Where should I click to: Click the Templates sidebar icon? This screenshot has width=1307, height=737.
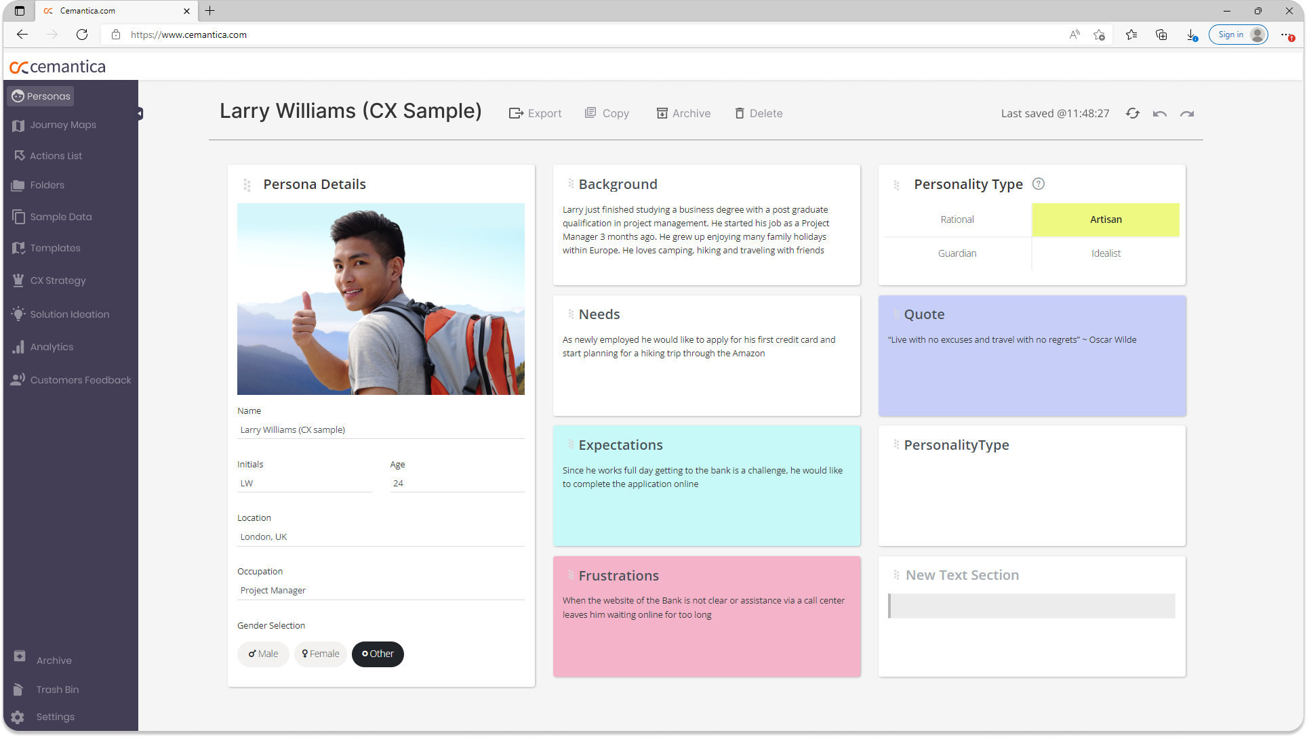pos(18,248)
